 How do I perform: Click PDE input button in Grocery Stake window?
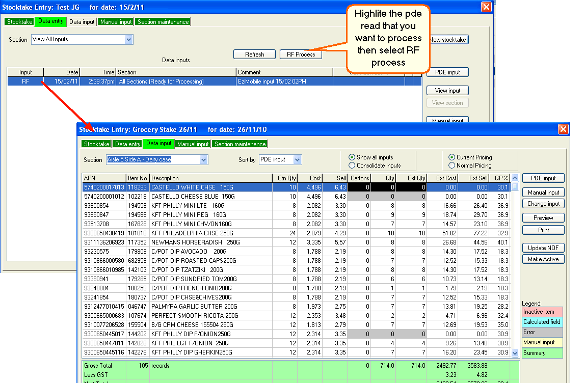(x=543, y=178)
